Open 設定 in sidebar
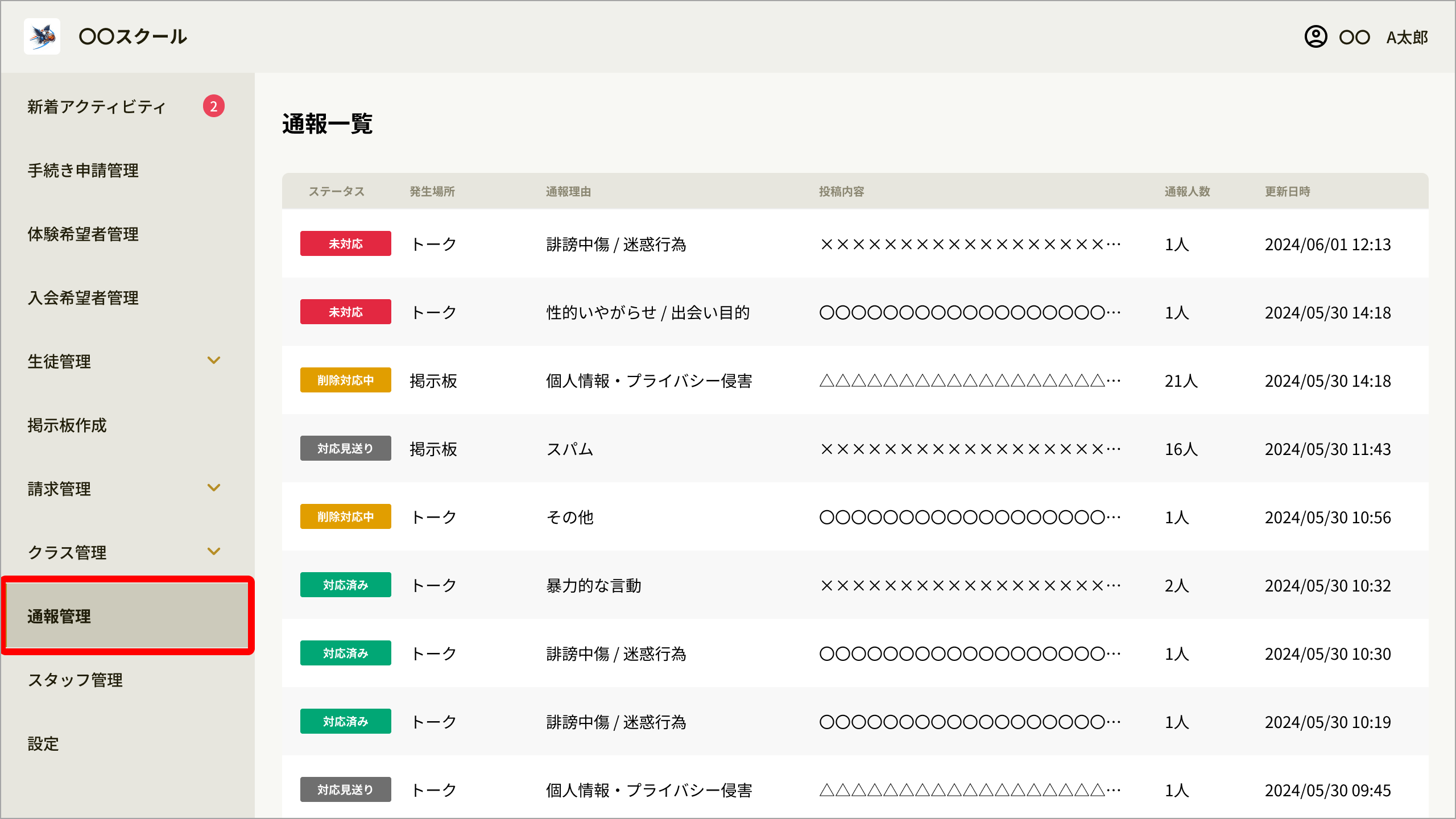This screenshot has height=819, width=1456. [x=43, y=744]
